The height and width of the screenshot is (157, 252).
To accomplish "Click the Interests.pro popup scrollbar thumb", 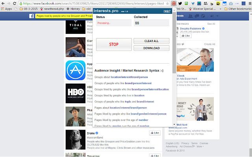I will 174,42.
